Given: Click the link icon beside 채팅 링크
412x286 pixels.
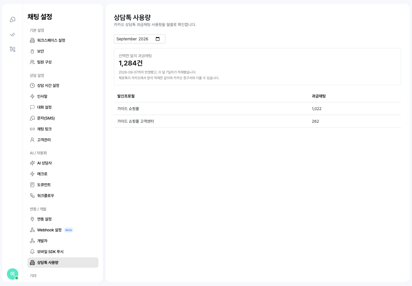Looking at the screenshot, I should pos(32,129).
